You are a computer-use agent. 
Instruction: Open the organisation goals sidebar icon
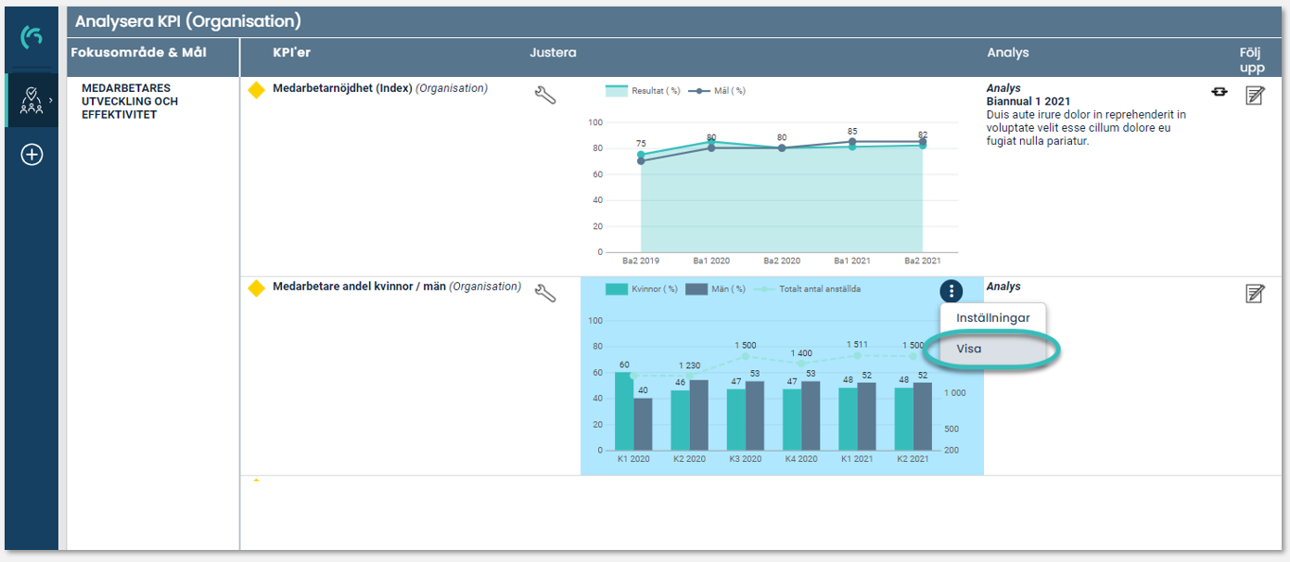point(32,100)
